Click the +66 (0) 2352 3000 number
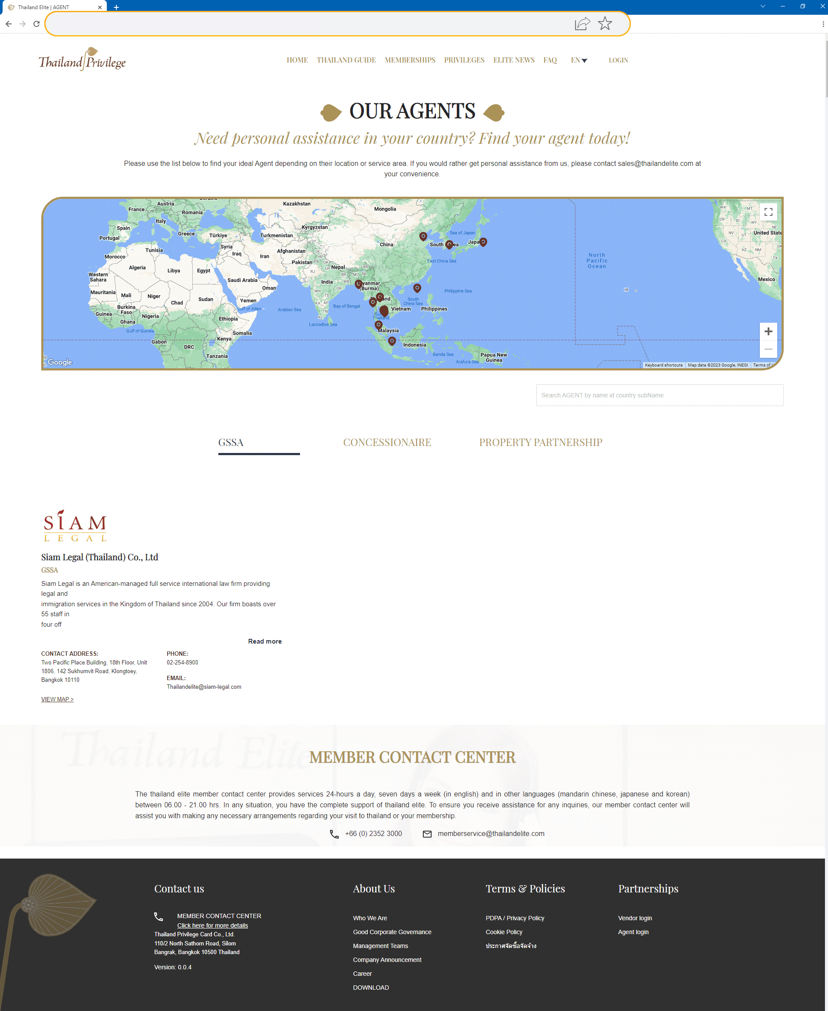This screenshot has width=828, height=1011. point(373,833)
